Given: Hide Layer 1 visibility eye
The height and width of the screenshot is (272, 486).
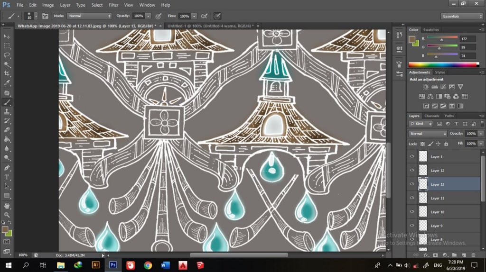Looking at the screenshot, I should (412, 156).
